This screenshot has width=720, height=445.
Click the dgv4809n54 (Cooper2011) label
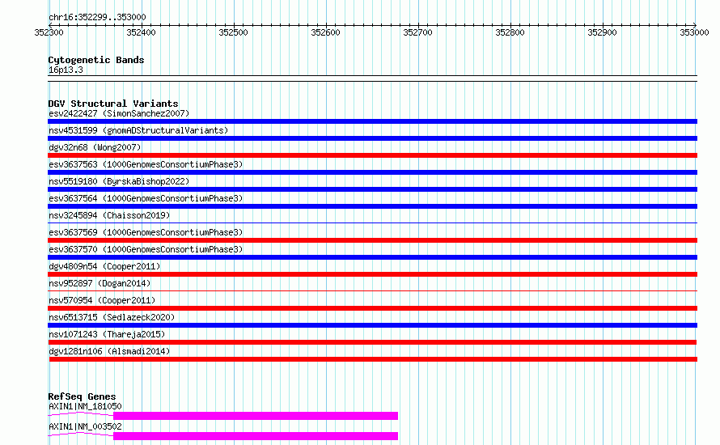coord(104,266)
